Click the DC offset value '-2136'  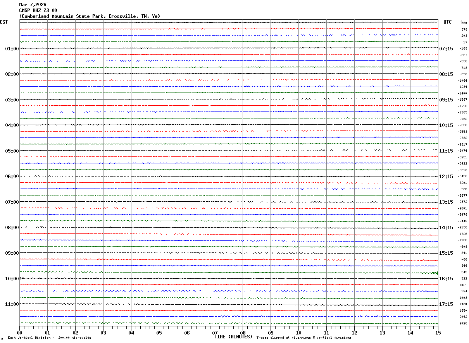pos(462,227)
